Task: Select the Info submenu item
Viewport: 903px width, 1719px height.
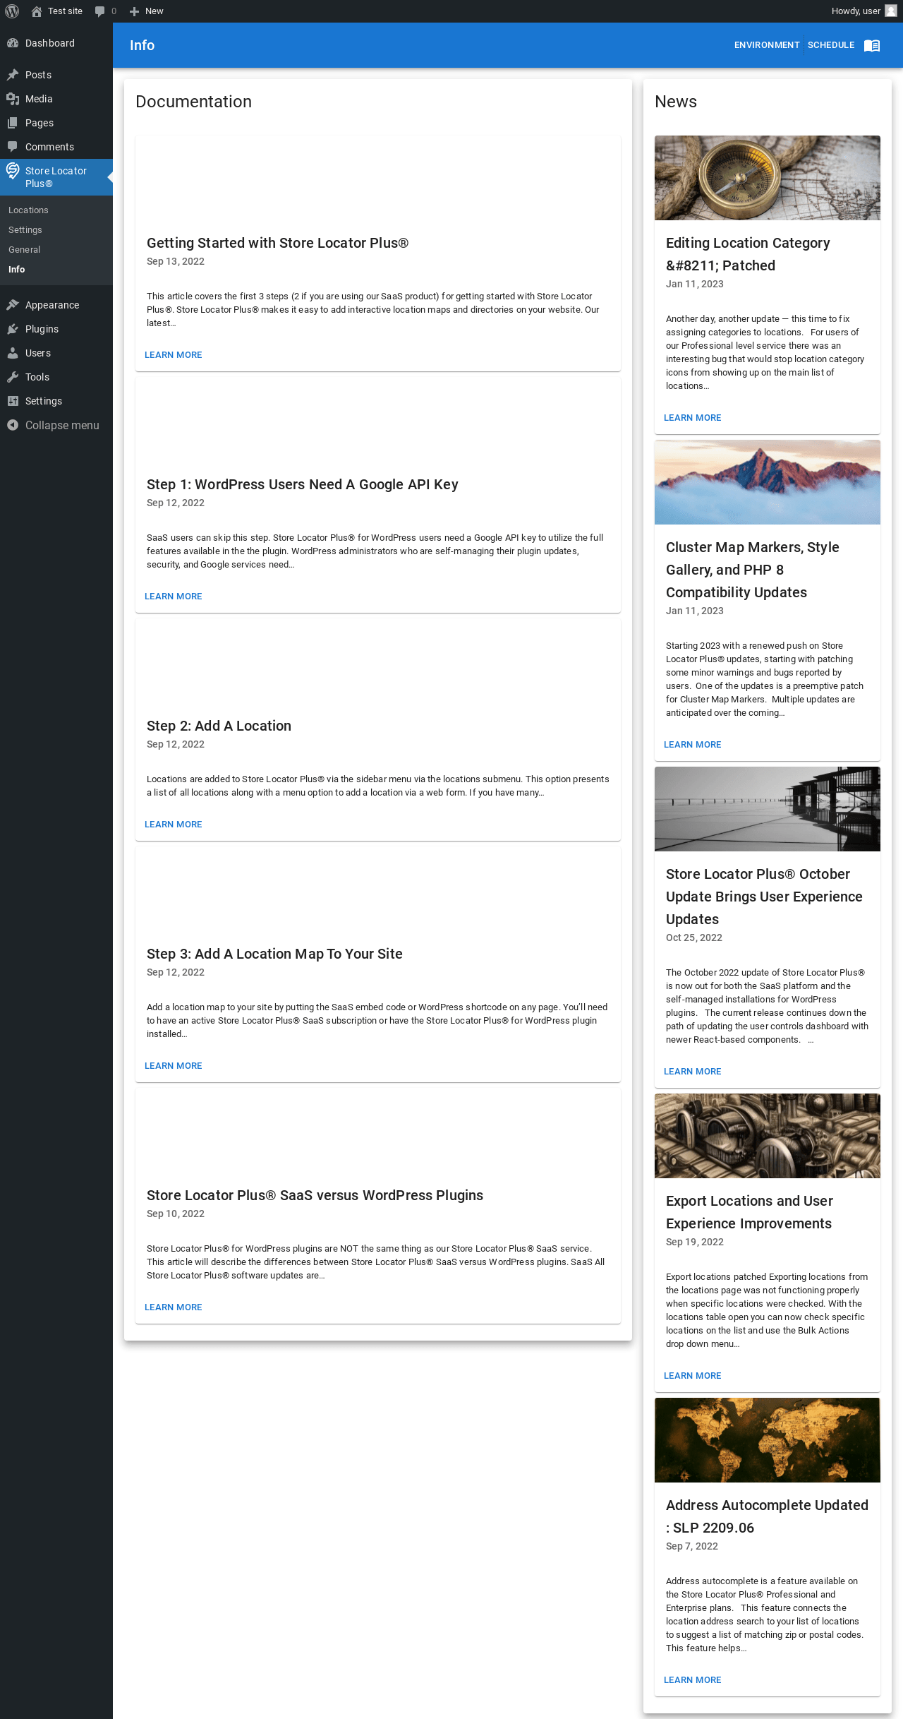Action: point(17,270)
